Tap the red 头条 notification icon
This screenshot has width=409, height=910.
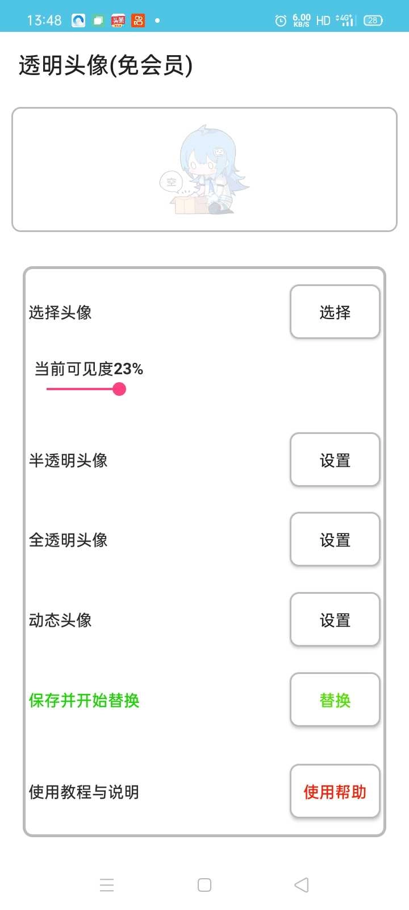tap(118, 20)
